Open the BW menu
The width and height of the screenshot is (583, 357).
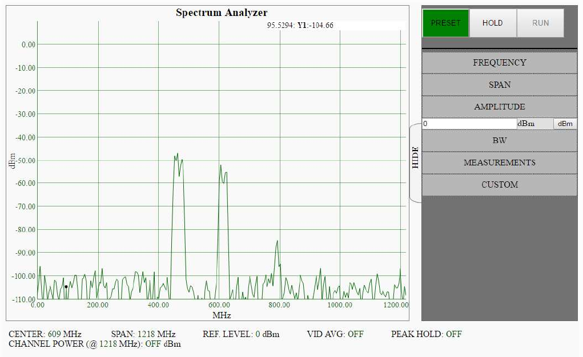499,140
